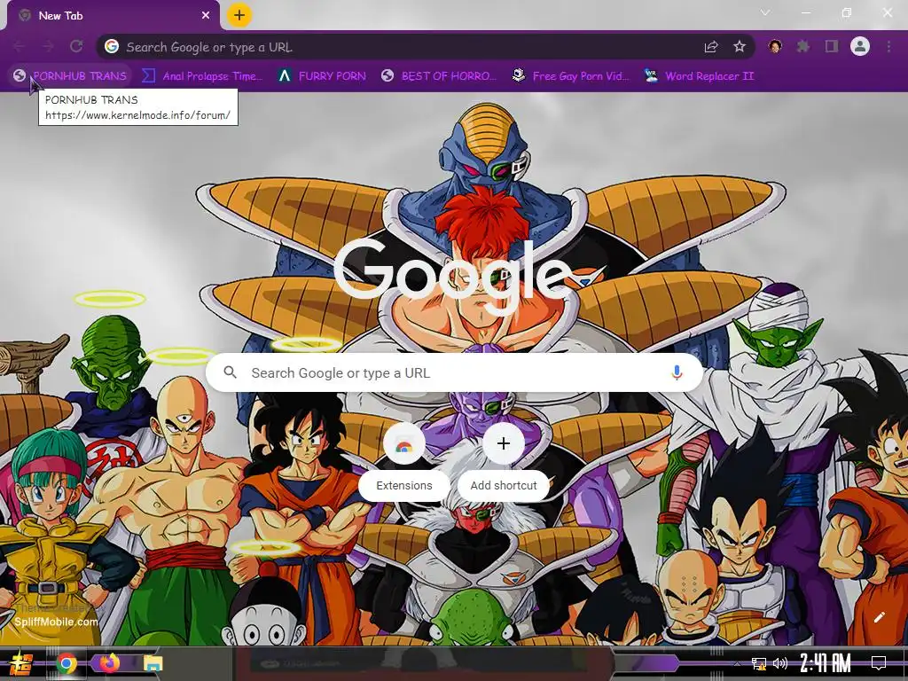Screen dimensions: 908x681
Task: Click the Google icon in the address bar
Action: click(112, 46)
